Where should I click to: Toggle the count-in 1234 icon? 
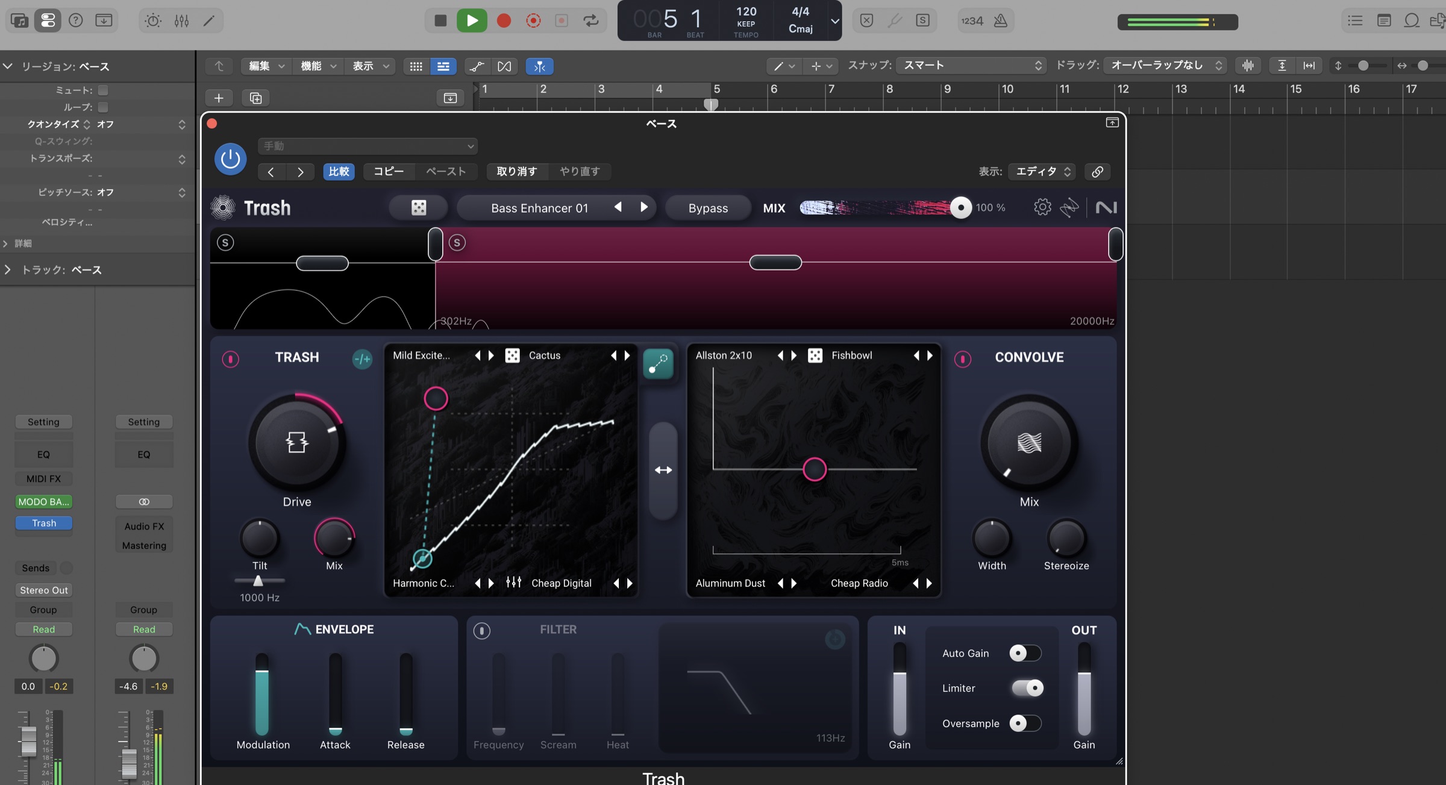972,20
